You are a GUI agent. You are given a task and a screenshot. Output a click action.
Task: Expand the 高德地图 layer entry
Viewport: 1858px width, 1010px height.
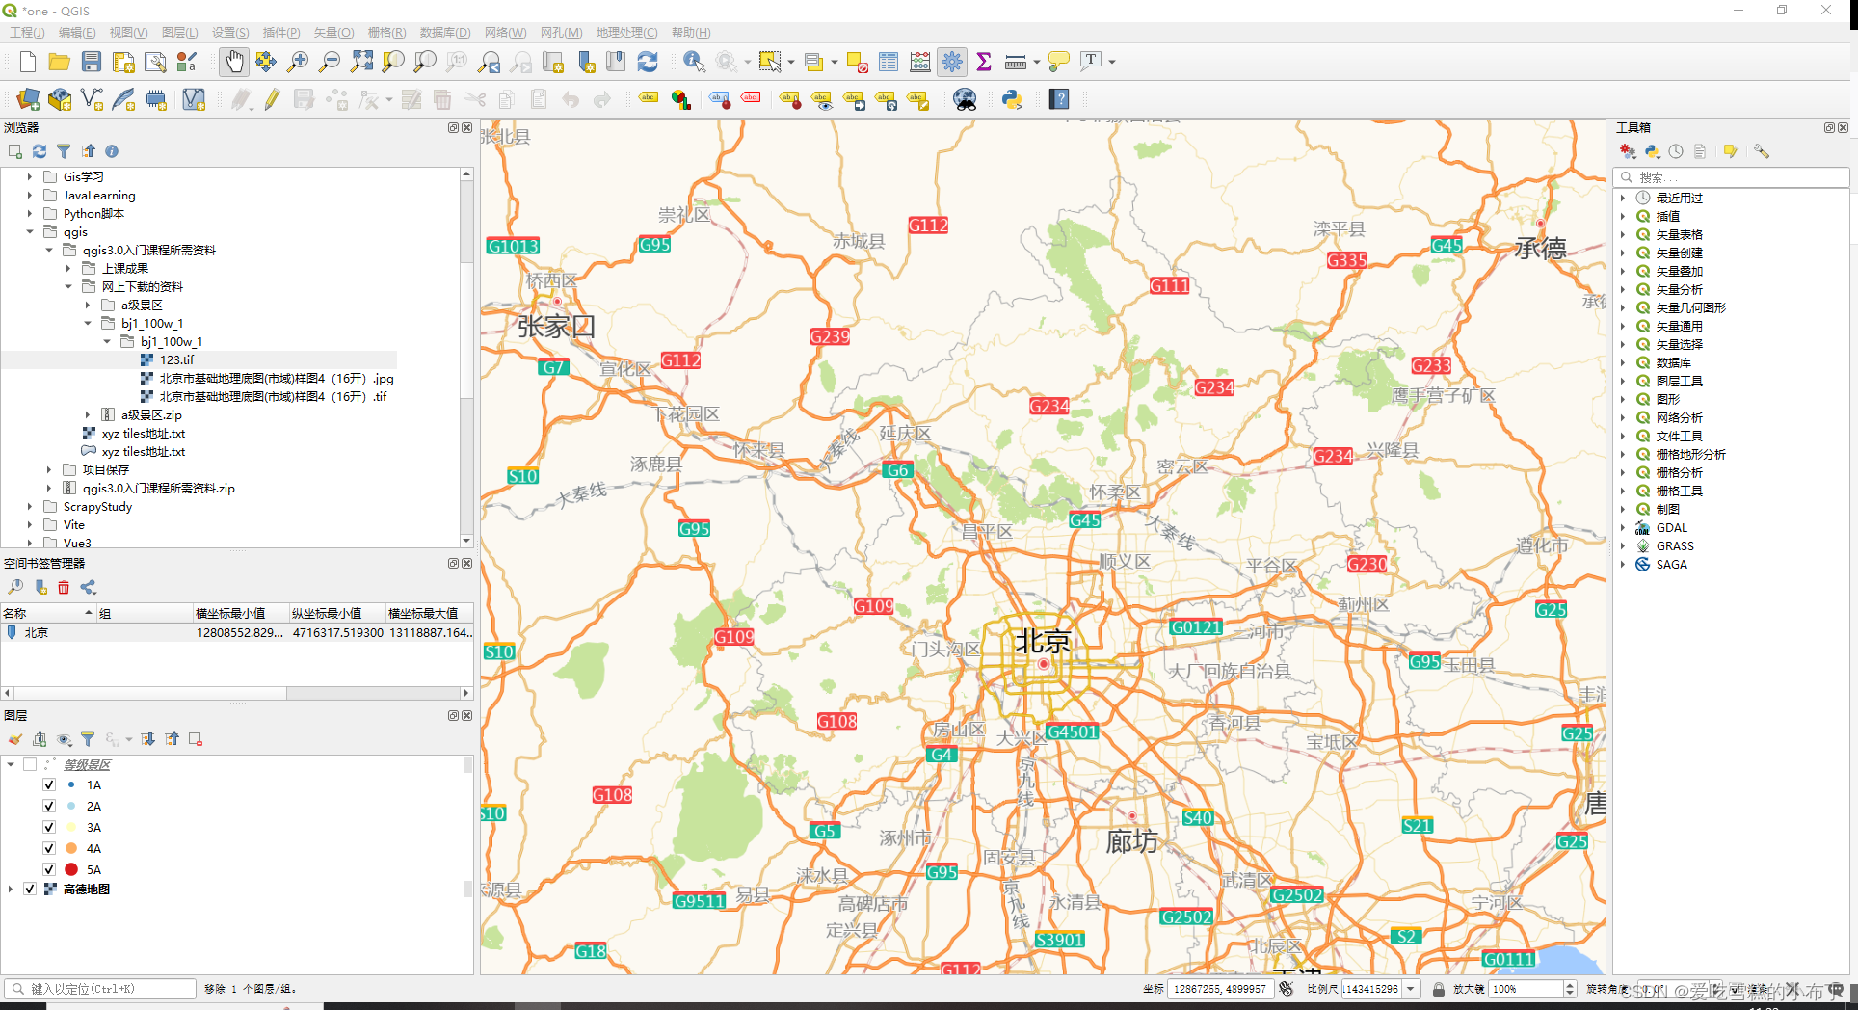[x=11, y=889]
